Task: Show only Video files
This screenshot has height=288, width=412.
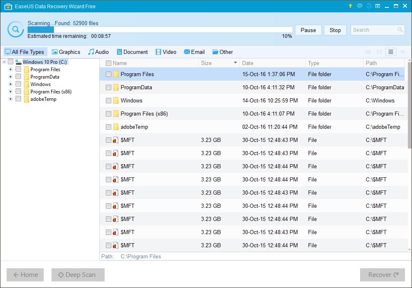Action: 166,52
